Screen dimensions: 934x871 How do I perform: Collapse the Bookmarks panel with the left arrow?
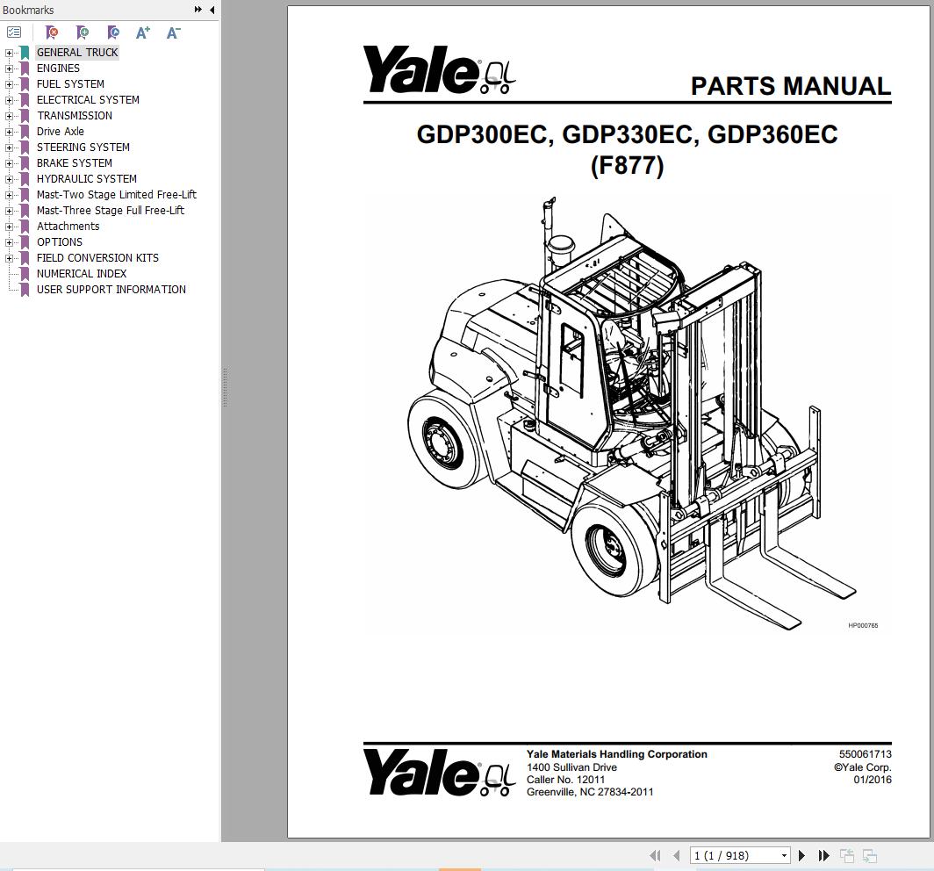211,10
